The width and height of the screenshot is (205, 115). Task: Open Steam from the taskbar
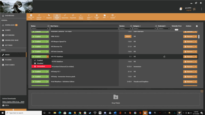pos(90,113)
